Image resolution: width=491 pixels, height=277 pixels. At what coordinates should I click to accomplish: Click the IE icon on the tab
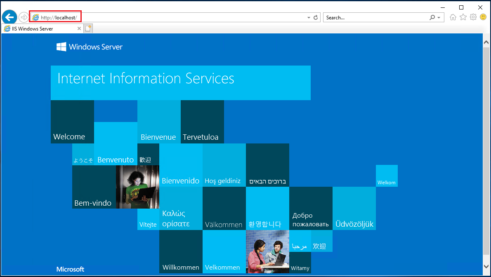[x=7, y=28]
